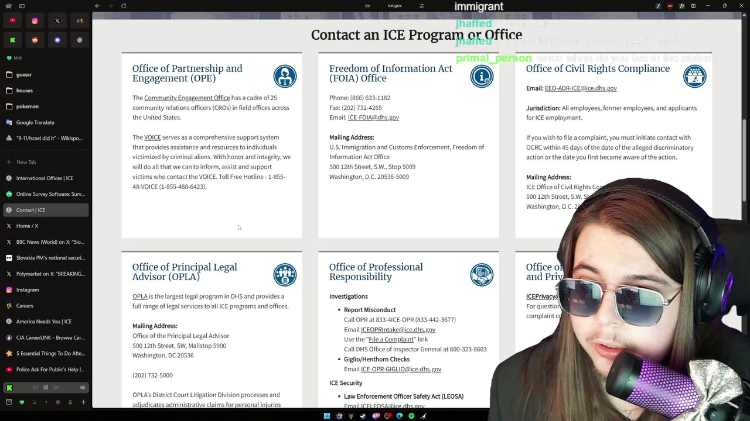Go back to previous page
Viewport: 750px width, 421px height.
97,6
